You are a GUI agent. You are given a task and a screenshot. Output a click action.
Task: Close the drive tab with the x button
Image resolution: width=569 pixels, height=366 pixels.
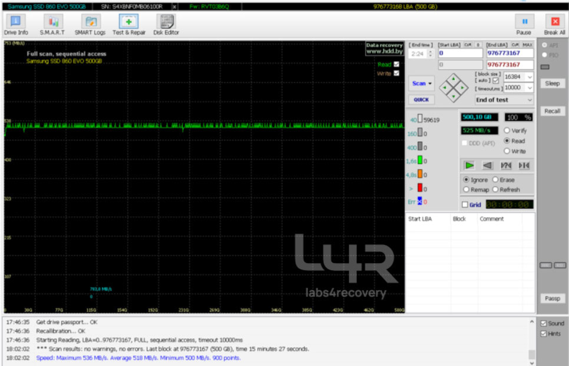tap(174, 6)
